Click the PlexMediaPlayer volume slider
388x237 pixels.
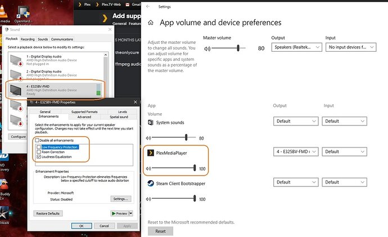click(x=174, y=168)
